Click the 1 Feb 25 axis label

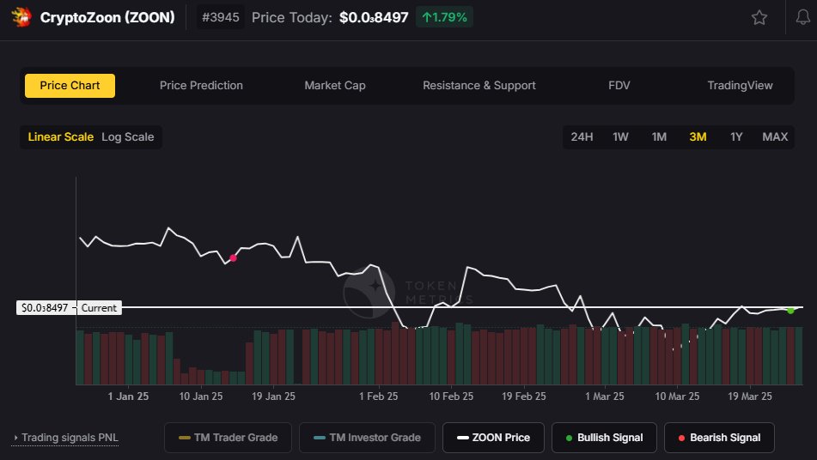[x=378, y=396]
